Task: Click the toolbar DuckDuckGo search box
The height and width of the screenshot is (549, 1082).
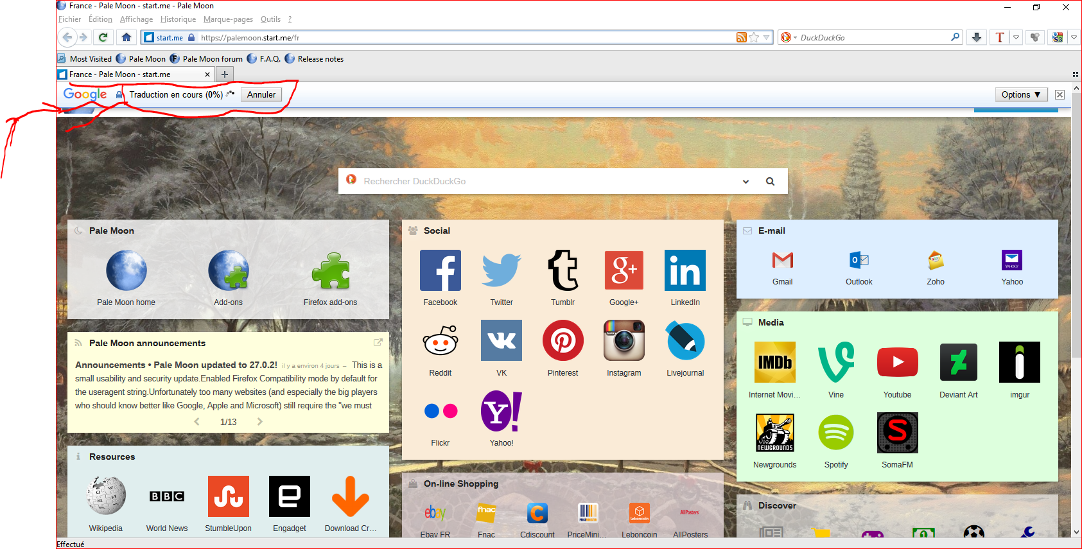Action: click(870, 37)
